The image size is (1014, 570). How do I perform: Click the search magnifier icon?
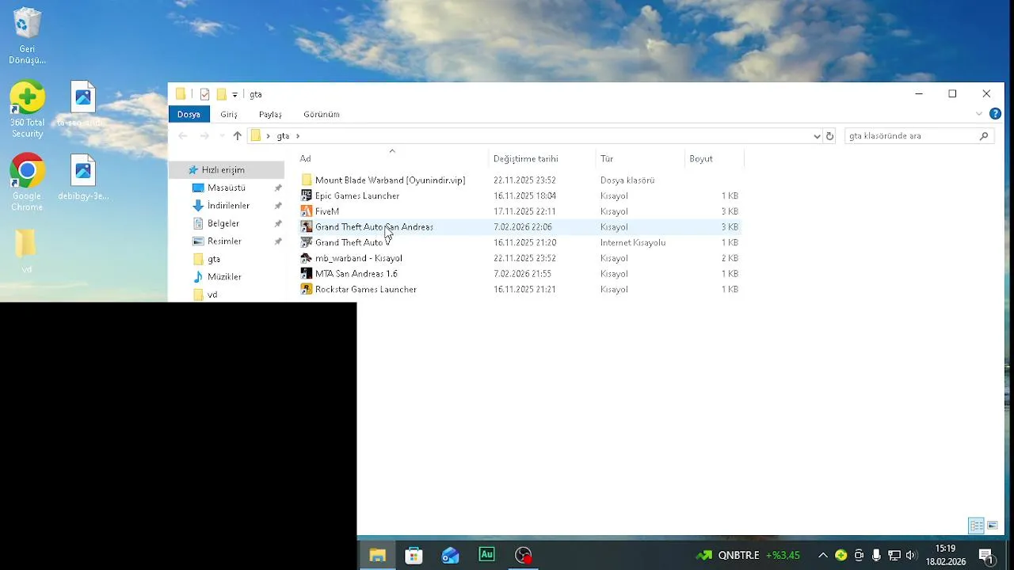click(x=984, y=136)
